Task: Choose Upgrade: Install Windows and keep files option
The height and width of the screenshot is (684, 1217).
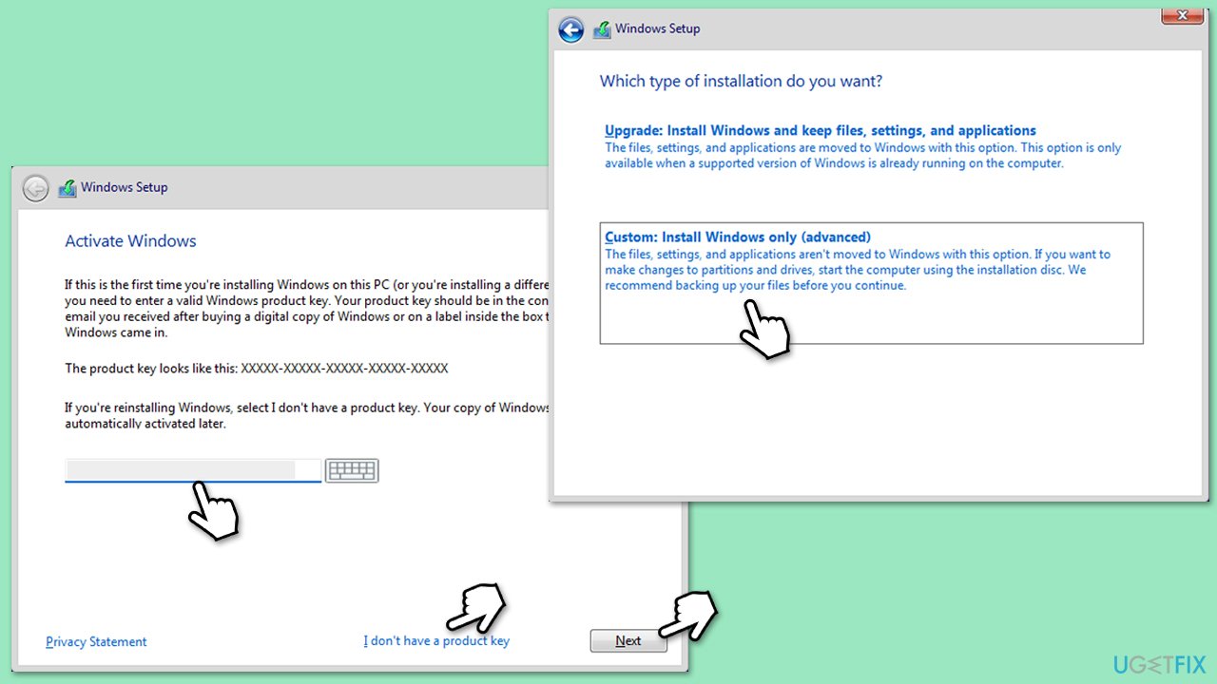Action: click(x=821, y=131)
